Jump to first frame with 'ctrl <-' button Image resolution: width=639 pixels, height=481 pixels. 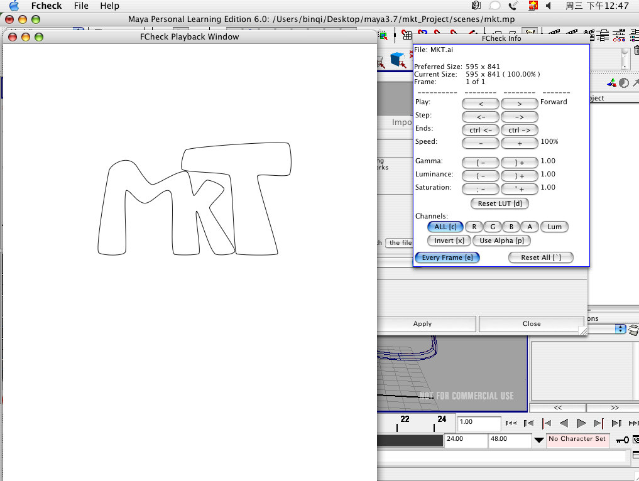point(481,130)
